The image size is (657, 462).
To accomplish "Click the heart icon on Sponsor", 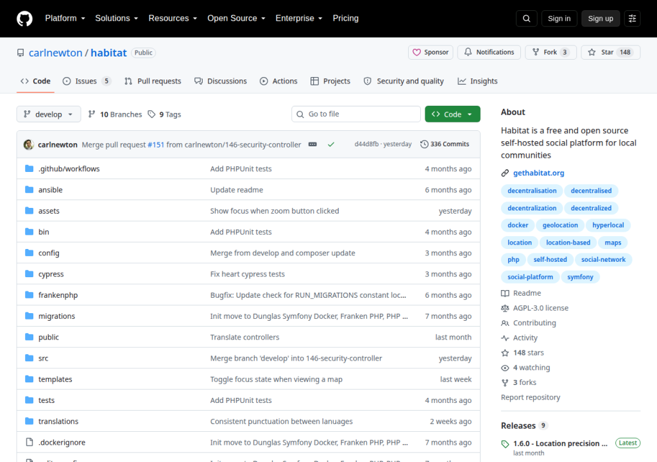I will point(416,53).
